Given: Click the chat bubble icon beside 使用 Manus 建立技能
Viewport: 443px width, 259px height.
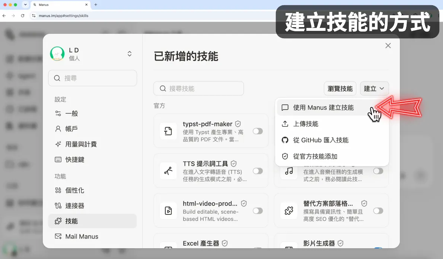Looking at the screenshot, I should pyautogui.click(x=285, y=107).
